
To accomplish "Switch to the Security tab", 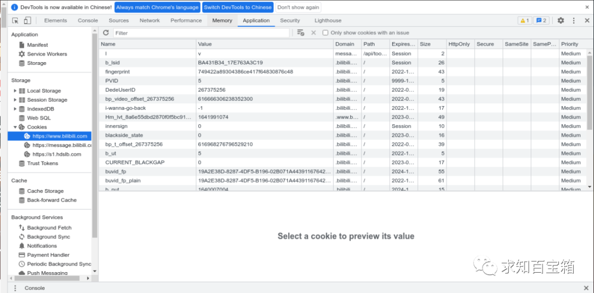I will (x=290, y=20).
